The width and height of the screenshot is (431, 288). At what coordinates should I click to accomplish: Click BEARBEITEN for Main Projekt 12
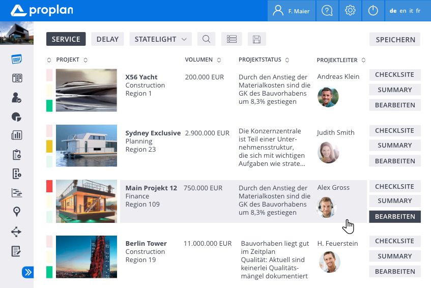point(395,216)
